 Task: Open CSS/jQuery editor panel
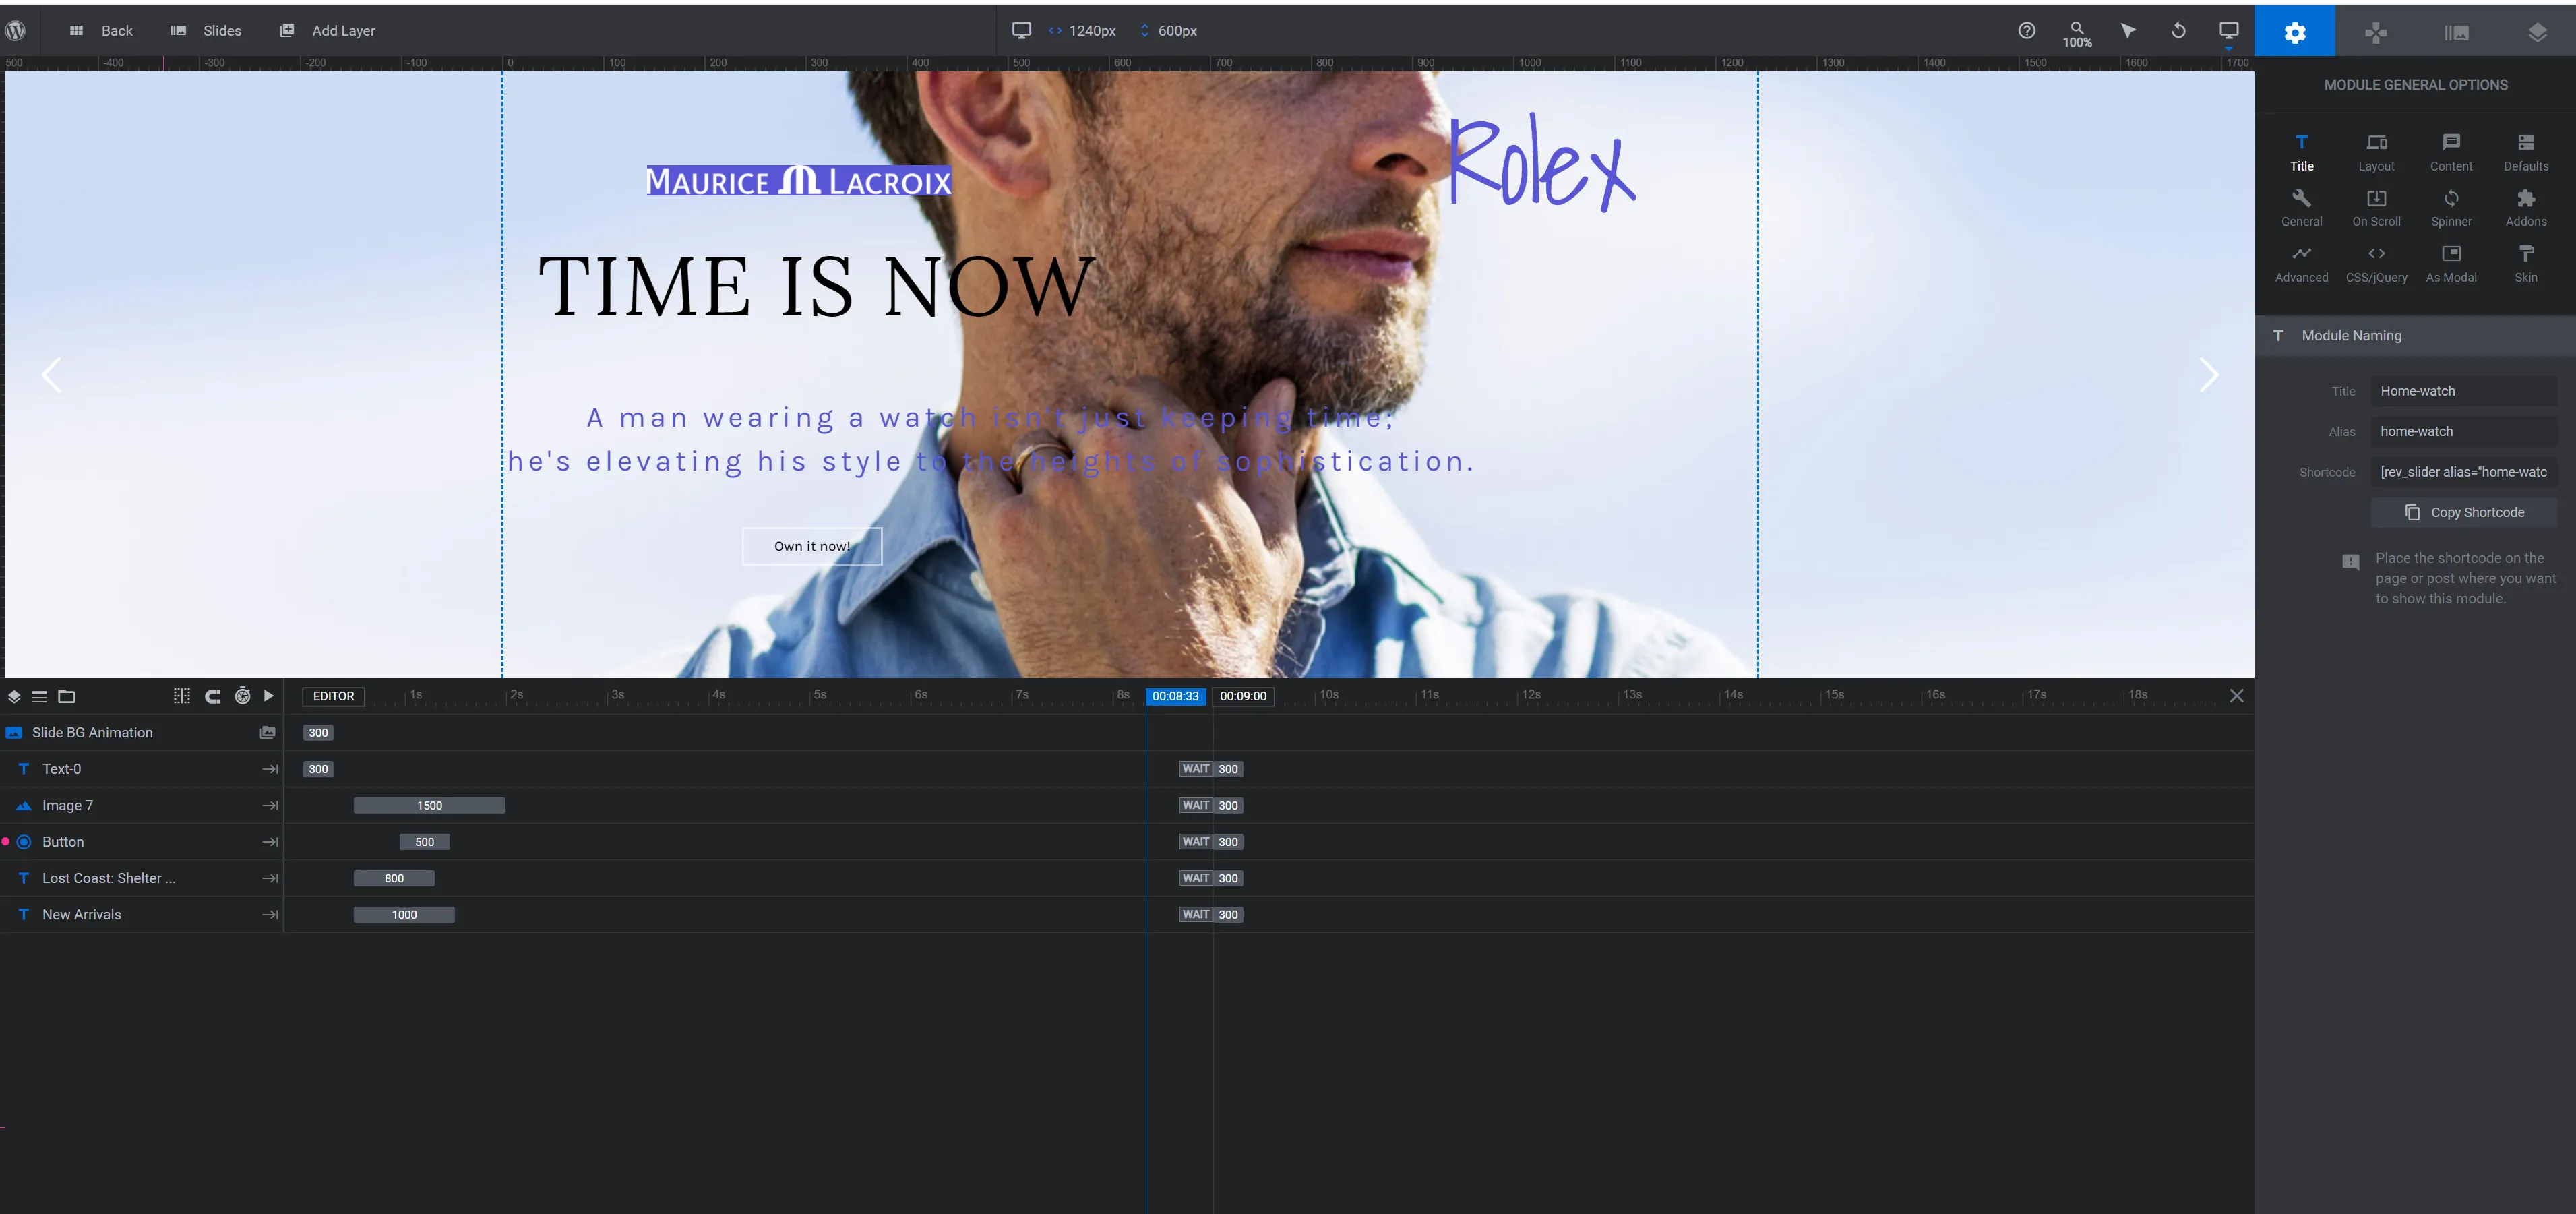pos(2377,263)
